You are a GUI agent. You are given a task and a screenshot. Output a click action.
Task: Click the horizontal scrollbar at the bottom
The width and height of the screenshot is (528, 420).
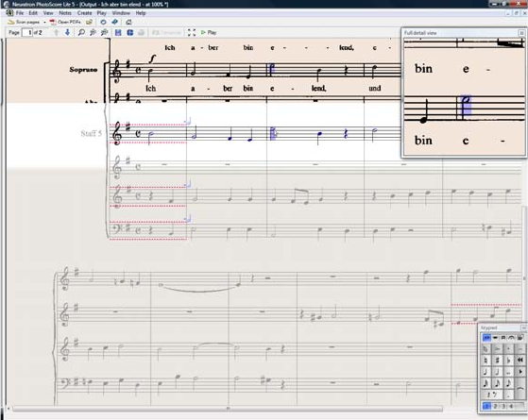pyautogui.click(x=228, y=409)
